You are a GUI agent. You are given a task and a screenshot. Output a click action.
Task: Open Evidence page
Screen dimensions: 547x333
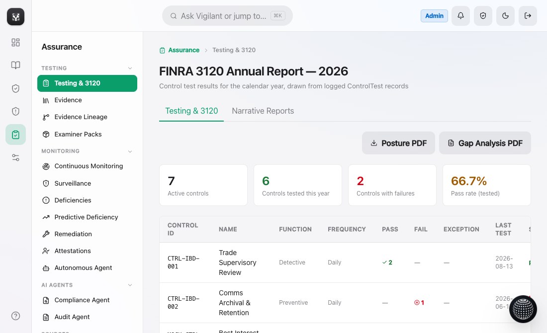pyautogui.click(x=87, y=100)
